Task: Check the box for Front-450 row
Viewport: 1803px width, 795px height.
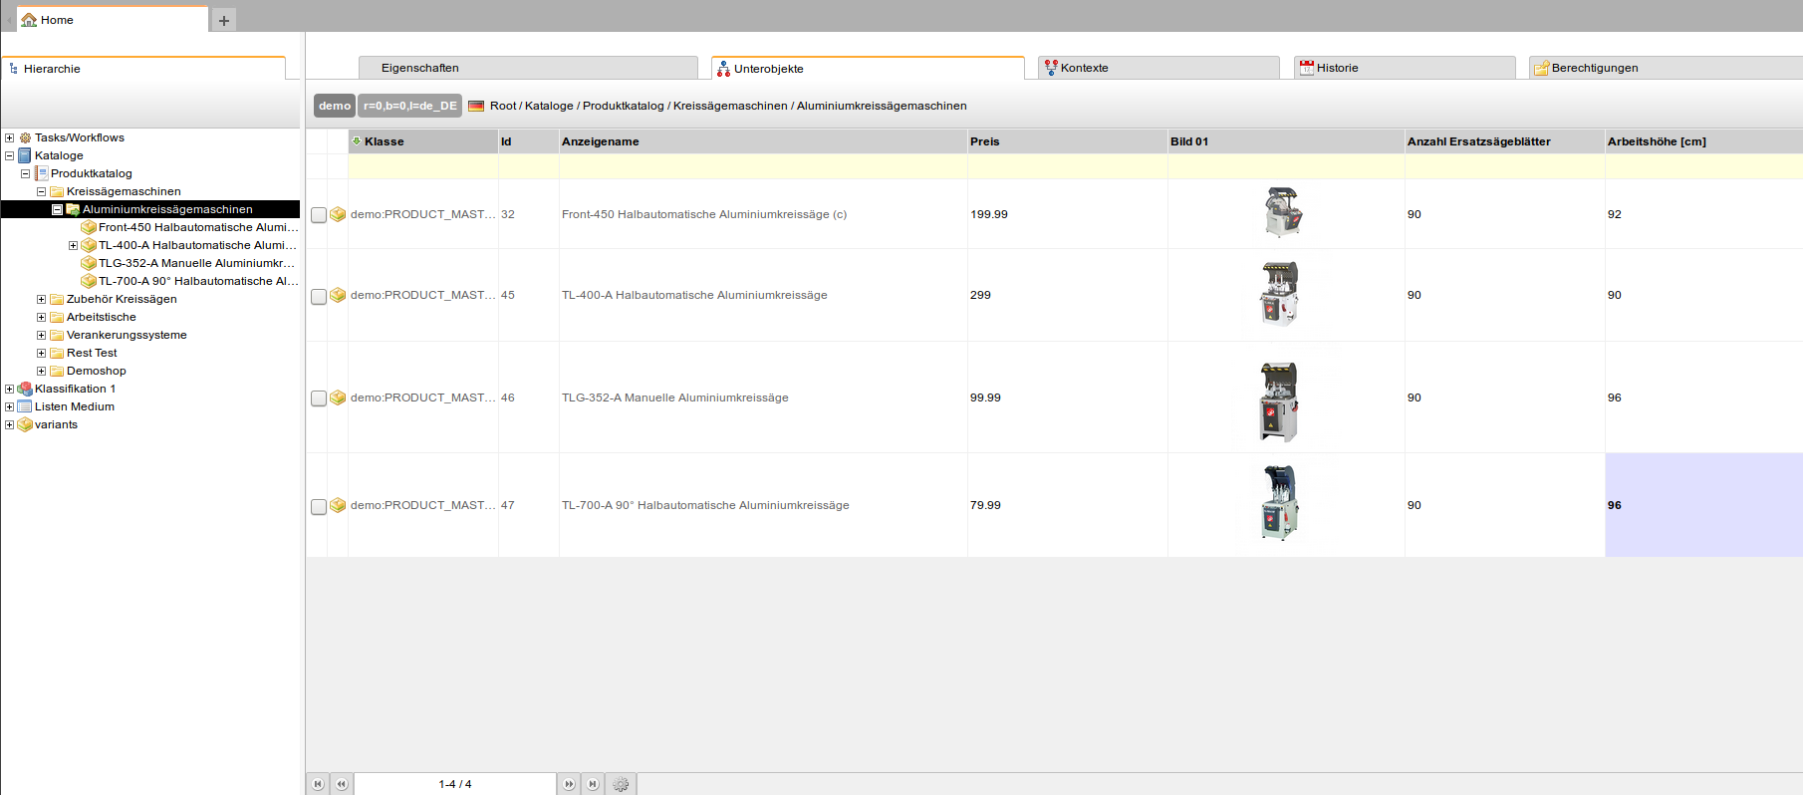Action: 319,215
